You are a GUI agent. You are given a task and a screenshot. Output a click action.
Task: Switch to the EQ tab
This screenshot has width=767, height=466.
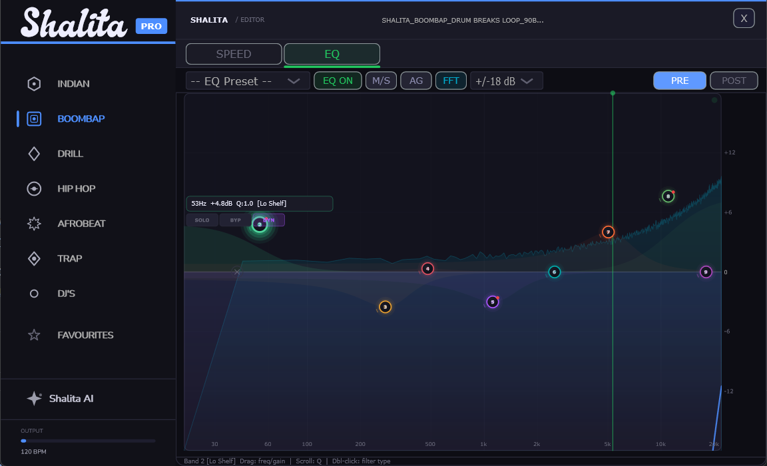(x=332, y=54)
